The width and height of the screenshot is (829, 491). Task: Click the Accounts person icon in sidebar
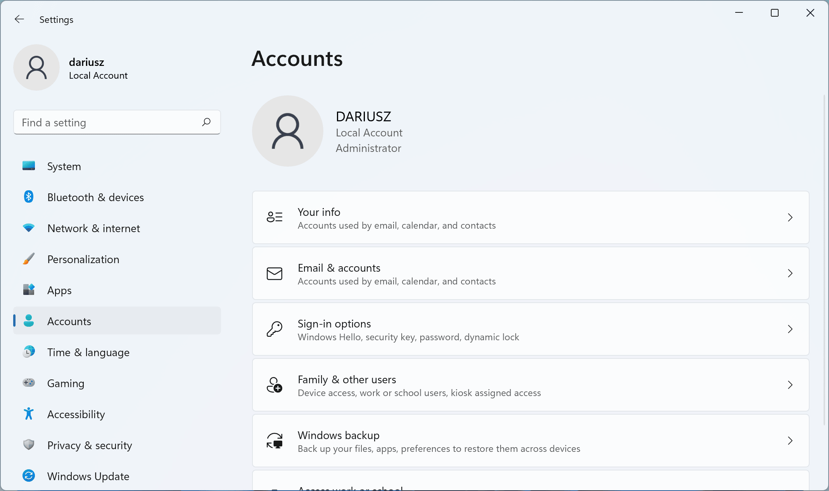(29, 321)
